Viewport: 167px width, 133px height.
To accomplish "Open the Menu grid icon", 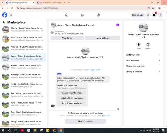I will click(x=148, y=15).
